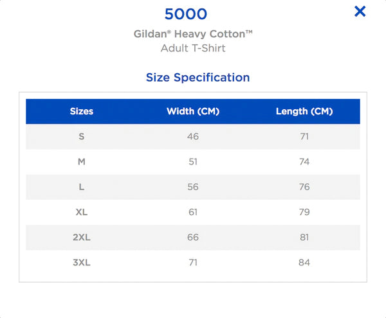
Task: Click the Width (CM) column header
Action: [x=193, y=111]
